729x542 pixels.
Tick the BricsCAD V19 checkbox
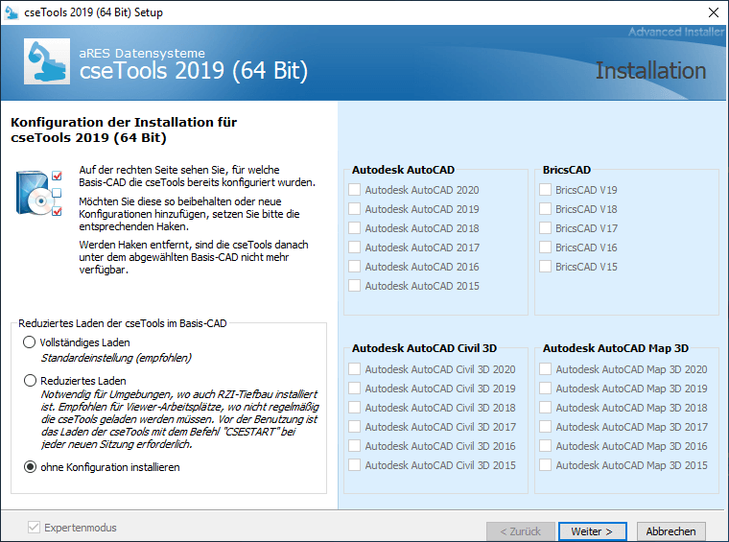tap(545, 190)
